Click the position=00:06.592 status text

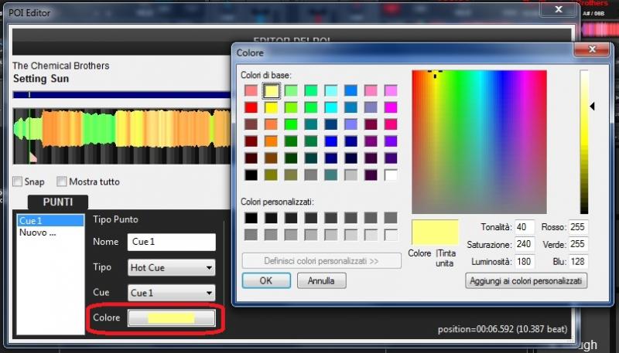coord(502,329)
